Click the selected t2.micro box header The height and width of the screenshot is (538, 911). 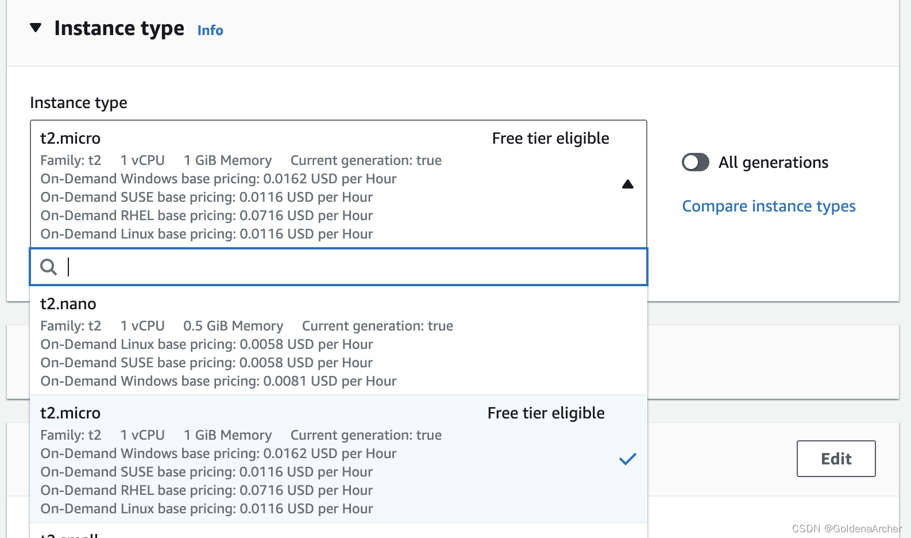pos(70,139)
